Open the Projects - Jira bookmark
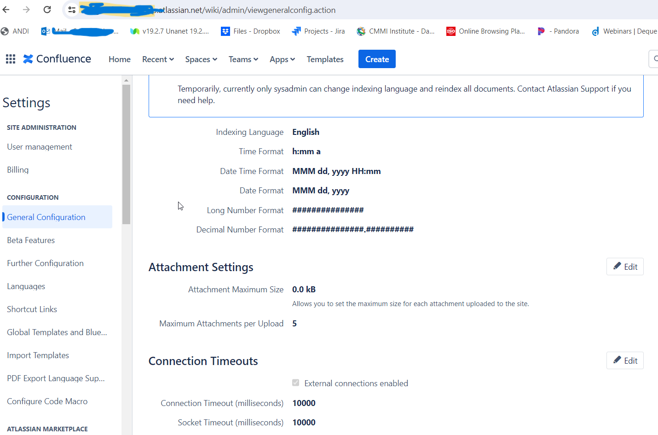The width and height of the screenshot is (658, 435). [318, 31]
